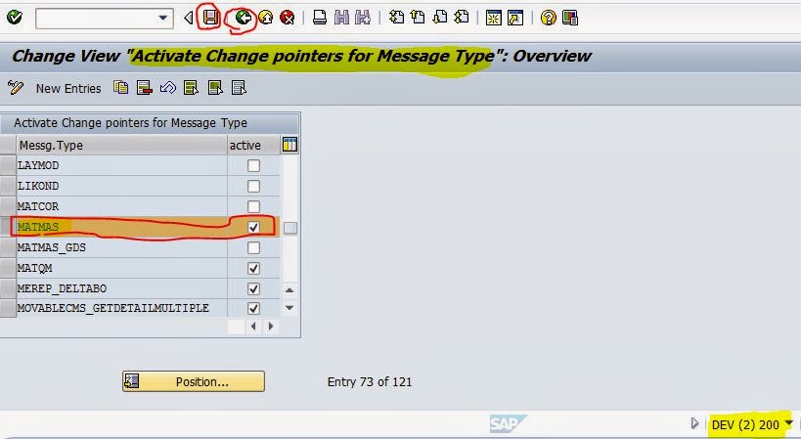Click the MATQM message type cell
The image size is (801, 439).
click(x=121, y=268)
